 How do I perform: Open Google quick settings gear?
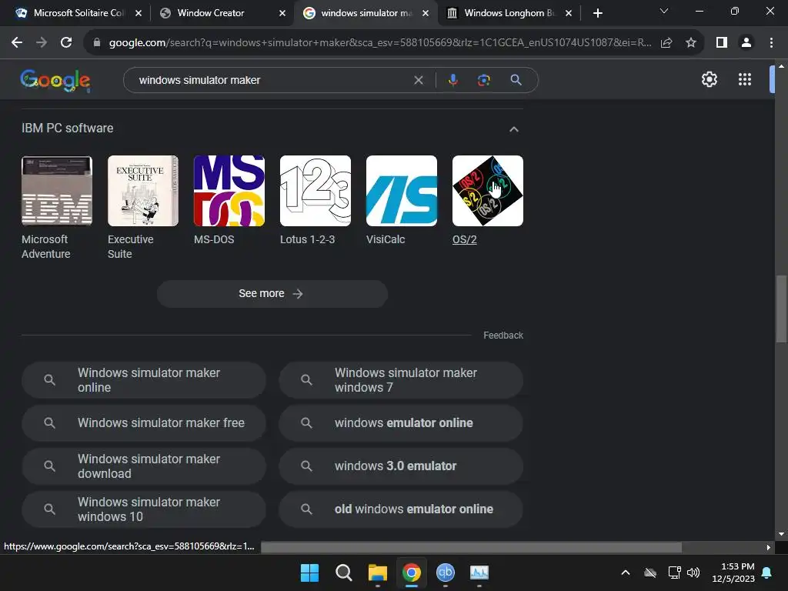point(709,79)
